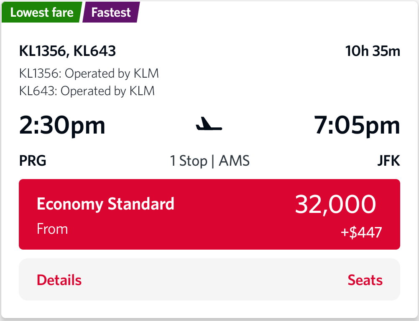
Task: Click the 1 Stop label
Action: click(188, 161)
